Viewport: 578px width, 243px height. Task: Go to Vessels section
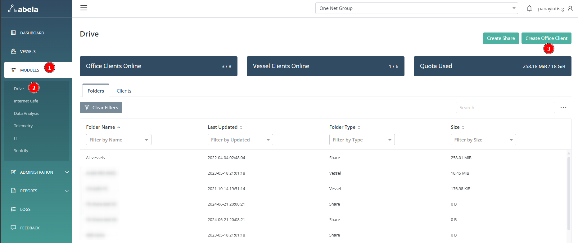pos(28,51)
